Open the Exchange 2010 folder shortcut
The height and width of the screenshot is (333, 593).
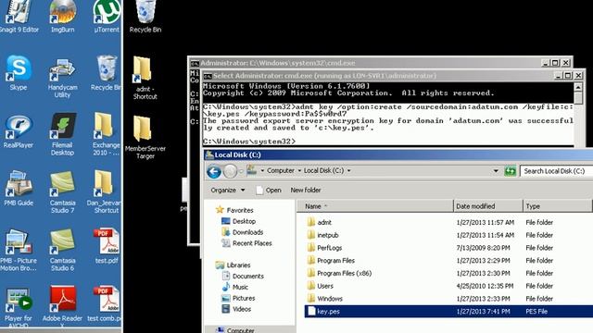[x=107, y=134]
